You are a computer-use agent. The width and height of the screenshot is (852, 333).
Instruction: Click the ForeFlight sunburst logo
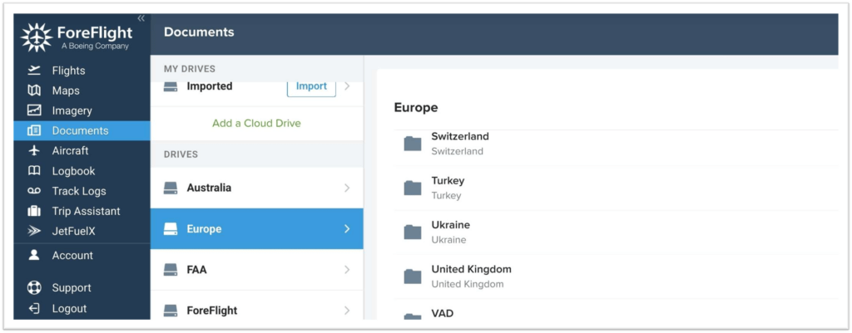point(37,37)
